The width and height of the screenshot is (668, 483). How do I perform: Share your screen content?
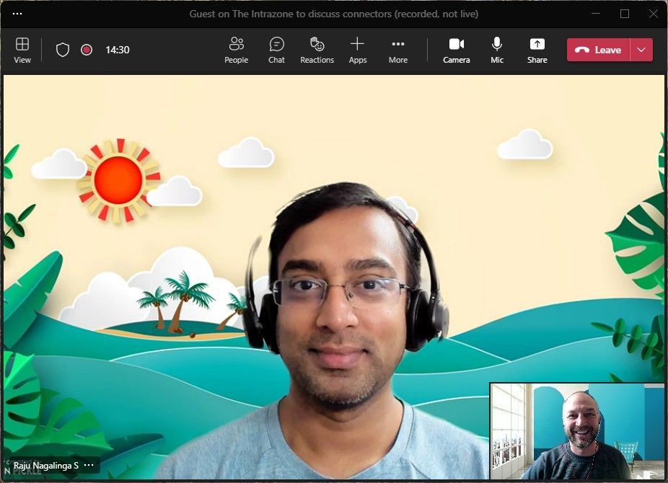point(537,50)
